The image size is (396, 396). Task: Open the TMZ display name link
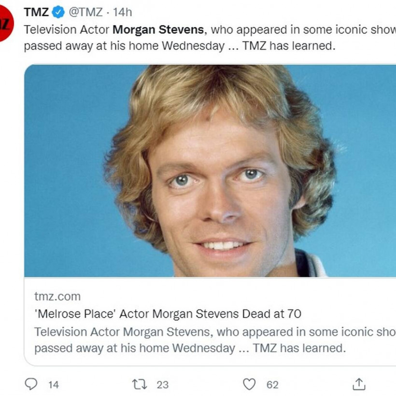click(x=37, y=12)
